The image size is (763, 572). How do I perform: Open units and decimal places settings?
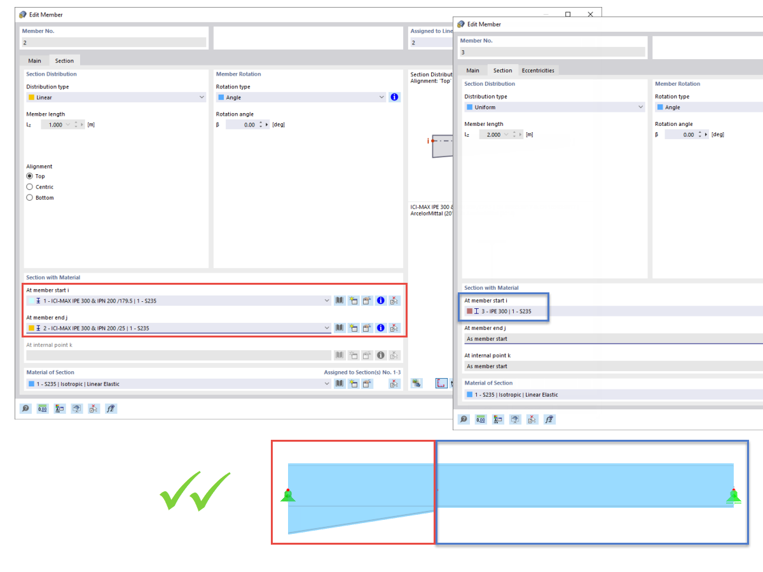coord(42,409)
